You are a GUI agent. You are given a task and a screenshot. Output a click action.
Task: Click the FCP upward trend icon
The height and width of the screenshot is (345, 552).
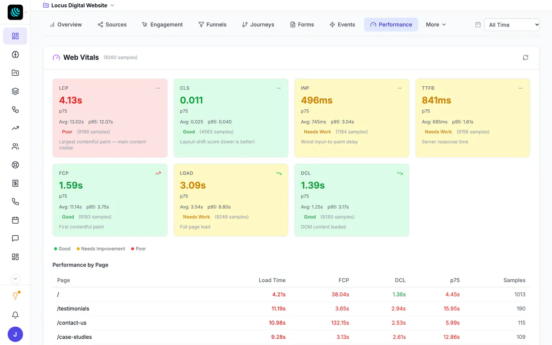coord(158,173)
